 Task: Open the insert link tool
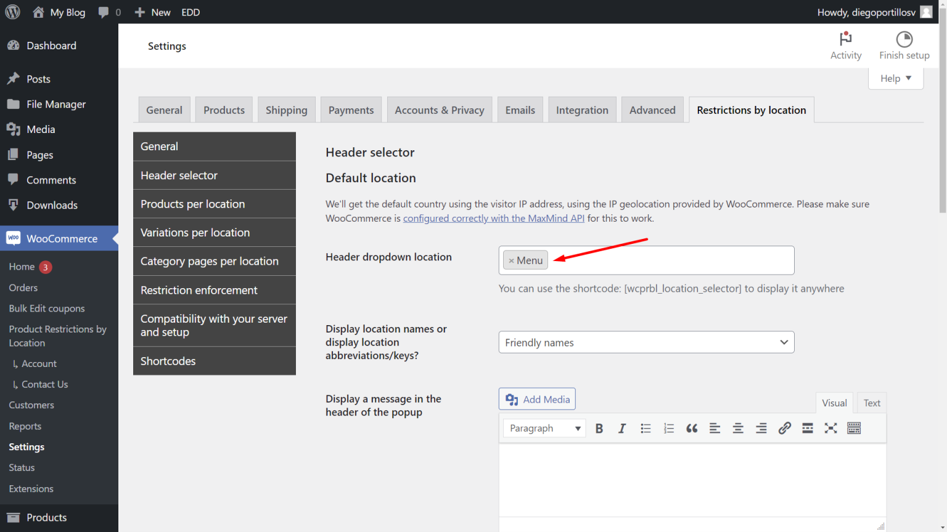(784, 428)
